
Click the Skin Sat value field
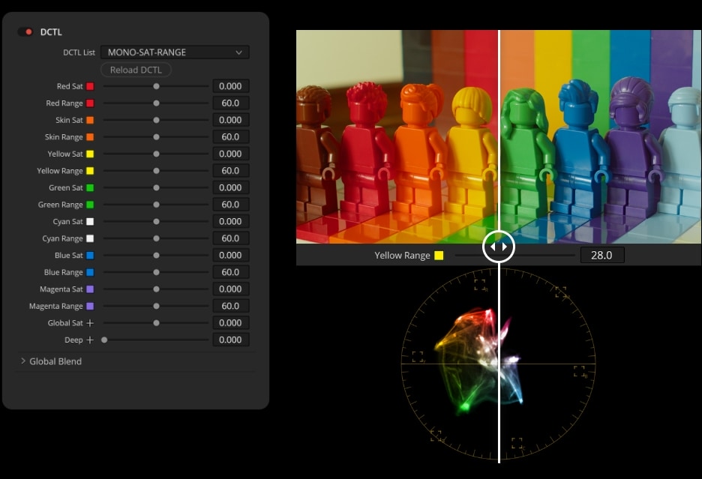point(230,120)
